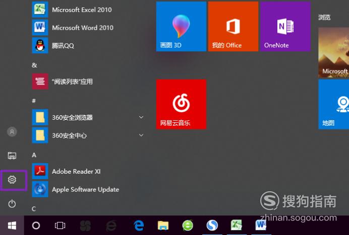
Task: Open the 网易云音乐 tile
Action: click(x=181, y=104)
